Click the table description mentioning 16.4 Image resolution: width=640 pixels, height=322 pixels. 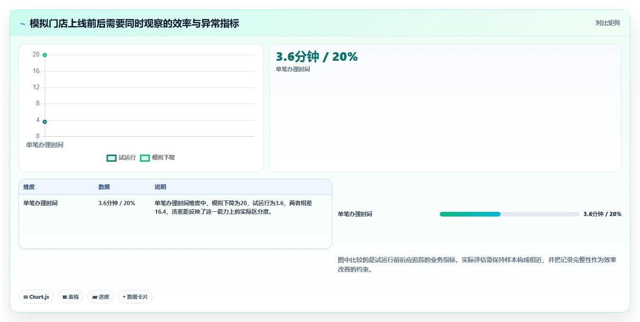tap(233, 208)
